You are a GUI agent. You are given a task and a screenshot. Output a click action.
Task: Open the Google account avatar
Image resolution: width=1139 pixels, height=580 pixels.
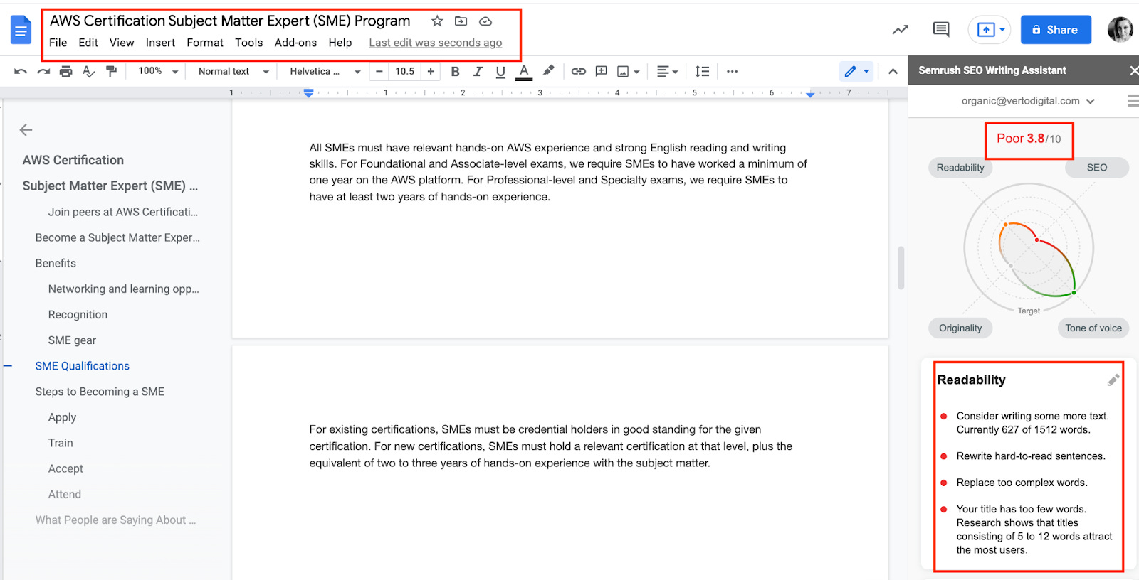(x=1121, y=30)
